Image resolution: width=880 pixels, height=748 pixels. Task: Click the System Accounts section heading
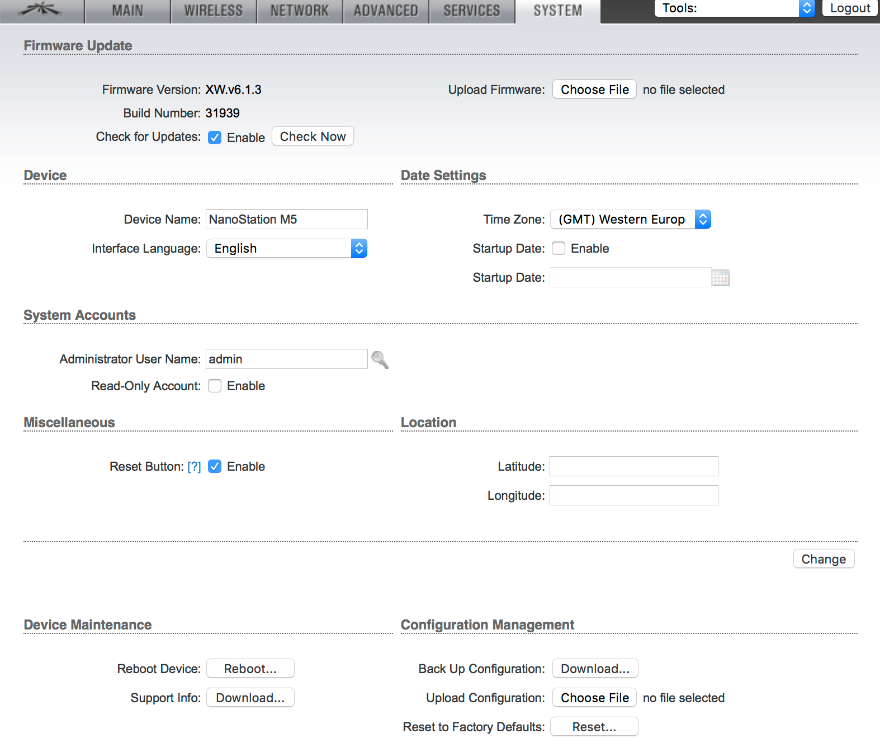click(x=80, y=315)
